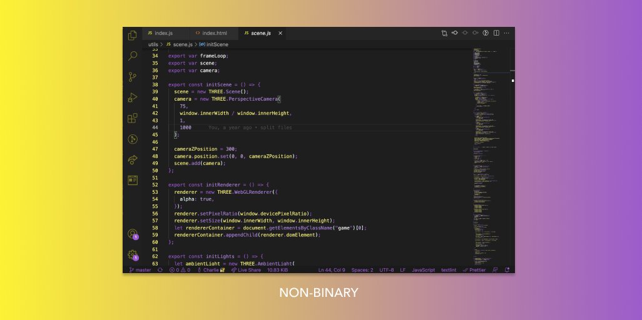642x320 pixels.
Task: Start a Live Share session
Action: [246, 270]
